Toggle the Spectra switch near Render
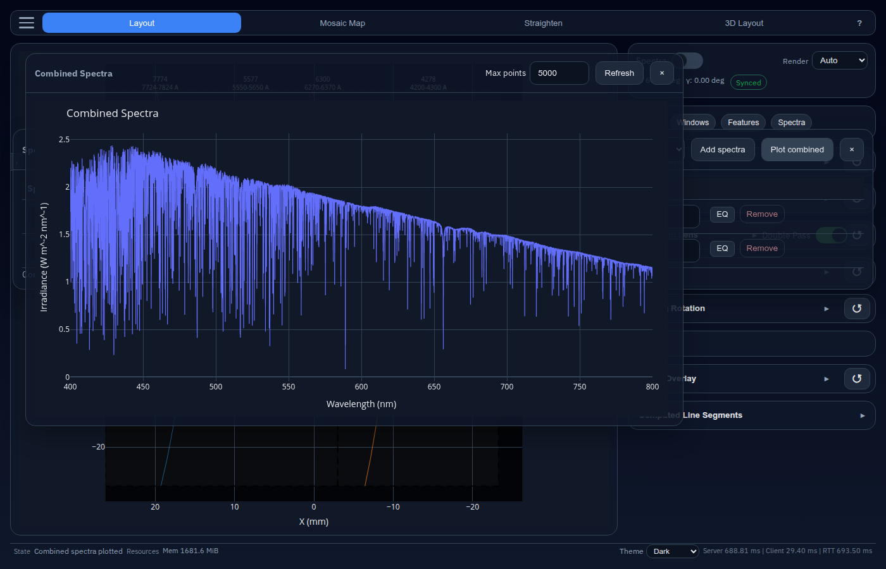886x569 pixels. coord(687,61)
